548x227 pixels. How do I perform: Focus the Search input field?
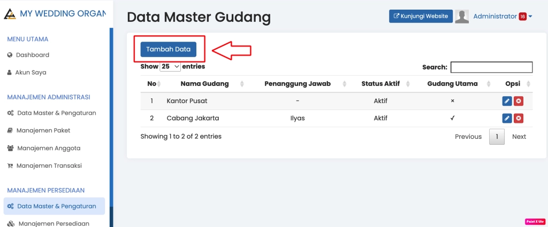491,67
